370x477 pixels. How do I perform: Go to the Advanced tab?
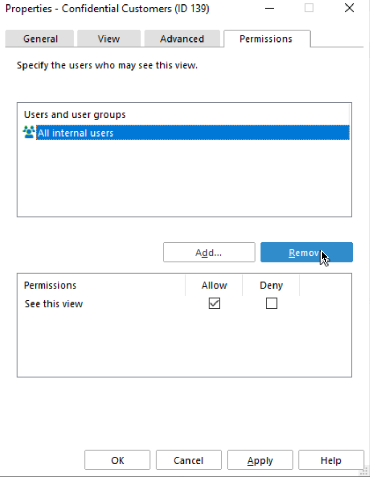(182, 39)
